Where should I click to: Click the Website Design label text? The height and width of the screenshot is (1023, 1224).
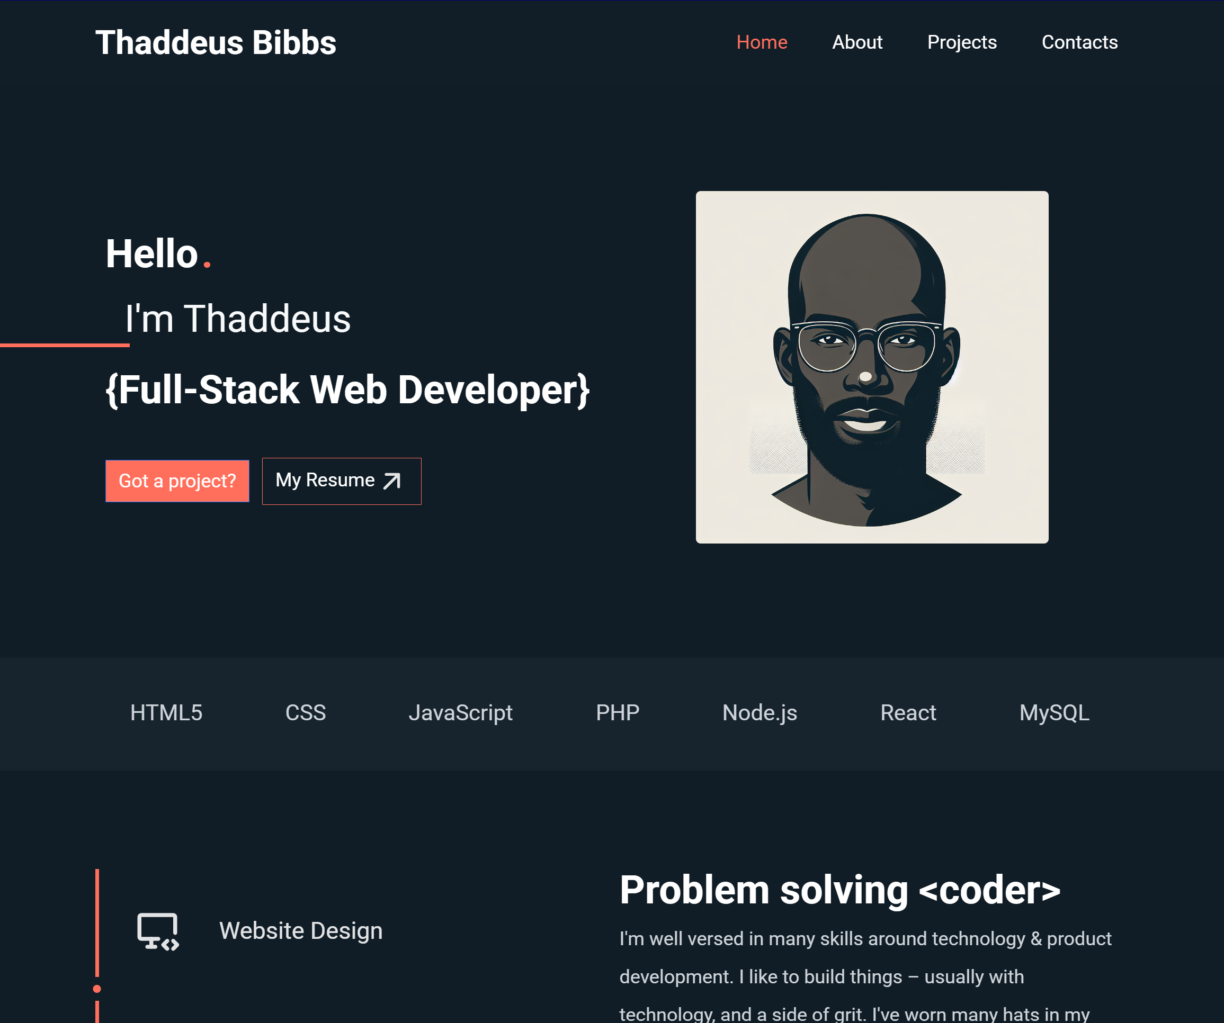[x=301, y=930]
